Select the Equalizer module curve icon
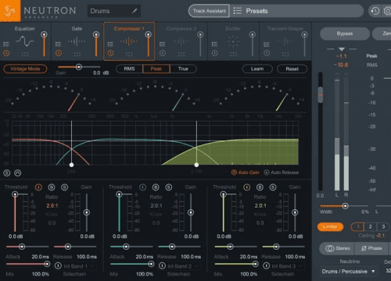This screenshot has height=281, width=391. coord(25,41)
